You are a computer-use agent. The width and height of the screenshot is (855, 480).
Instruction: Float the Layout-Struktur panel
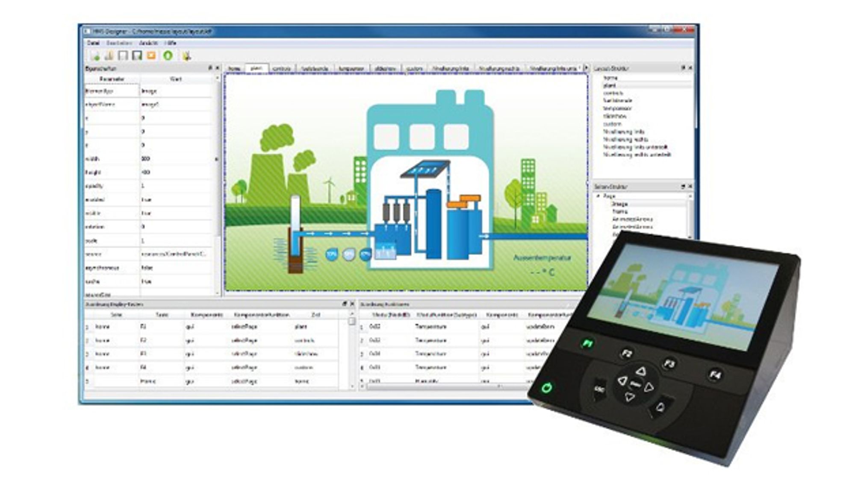click(683, 68)
